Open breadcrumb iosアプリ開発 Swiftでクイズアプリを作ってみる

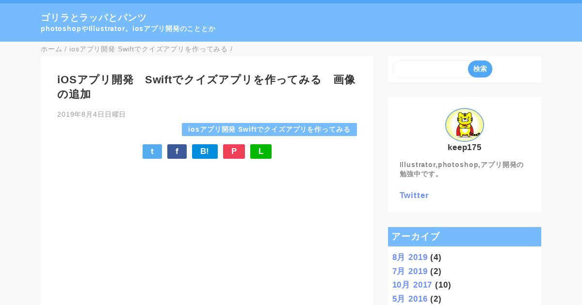click(x=148, y=49)
